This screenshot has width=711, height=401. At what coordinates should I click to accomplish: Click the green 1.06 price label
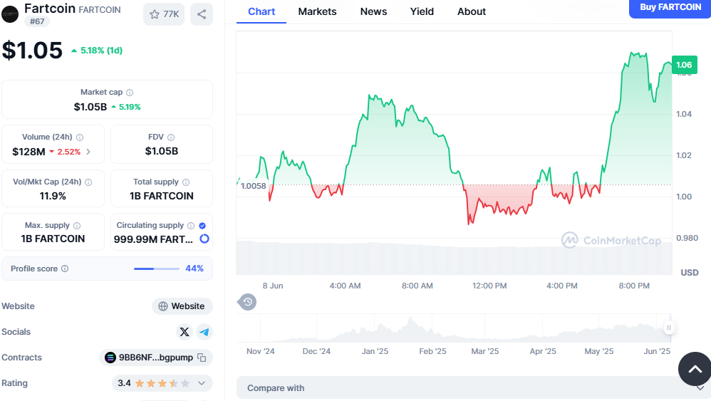pos(684,65)
